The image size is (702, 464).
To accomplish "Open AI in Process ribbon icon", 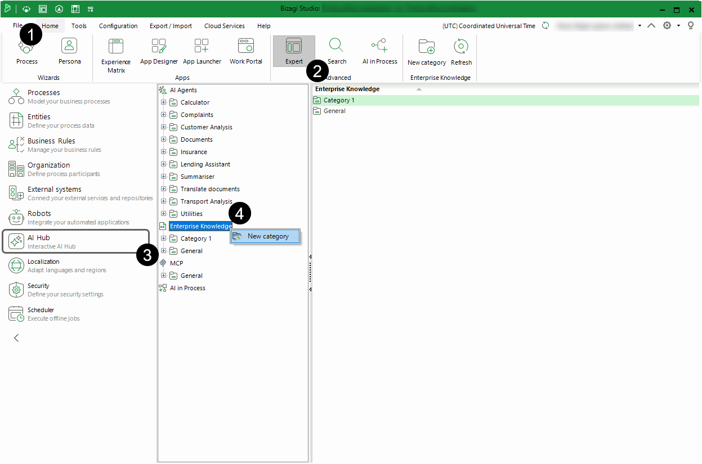I will pos(379,51).
